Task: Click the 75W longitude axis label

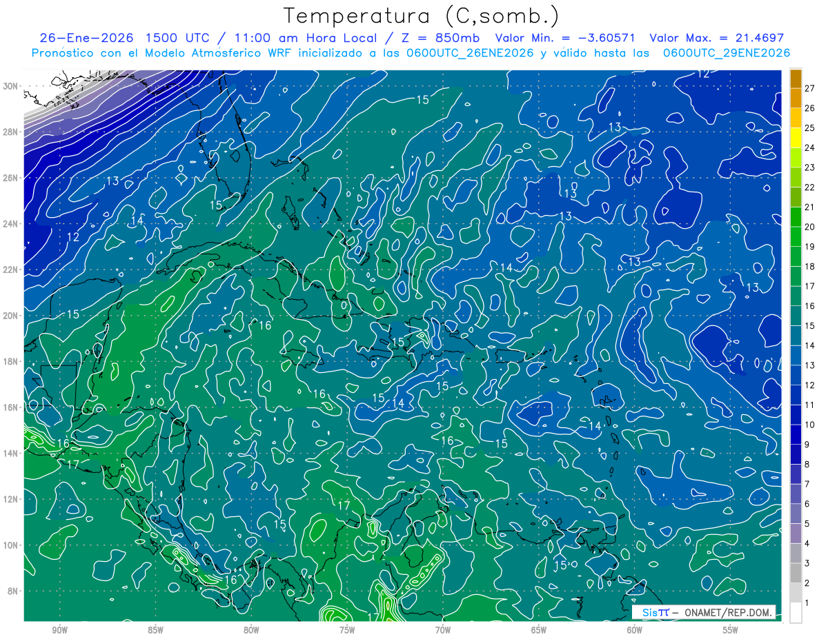Action: coord(347,630)
